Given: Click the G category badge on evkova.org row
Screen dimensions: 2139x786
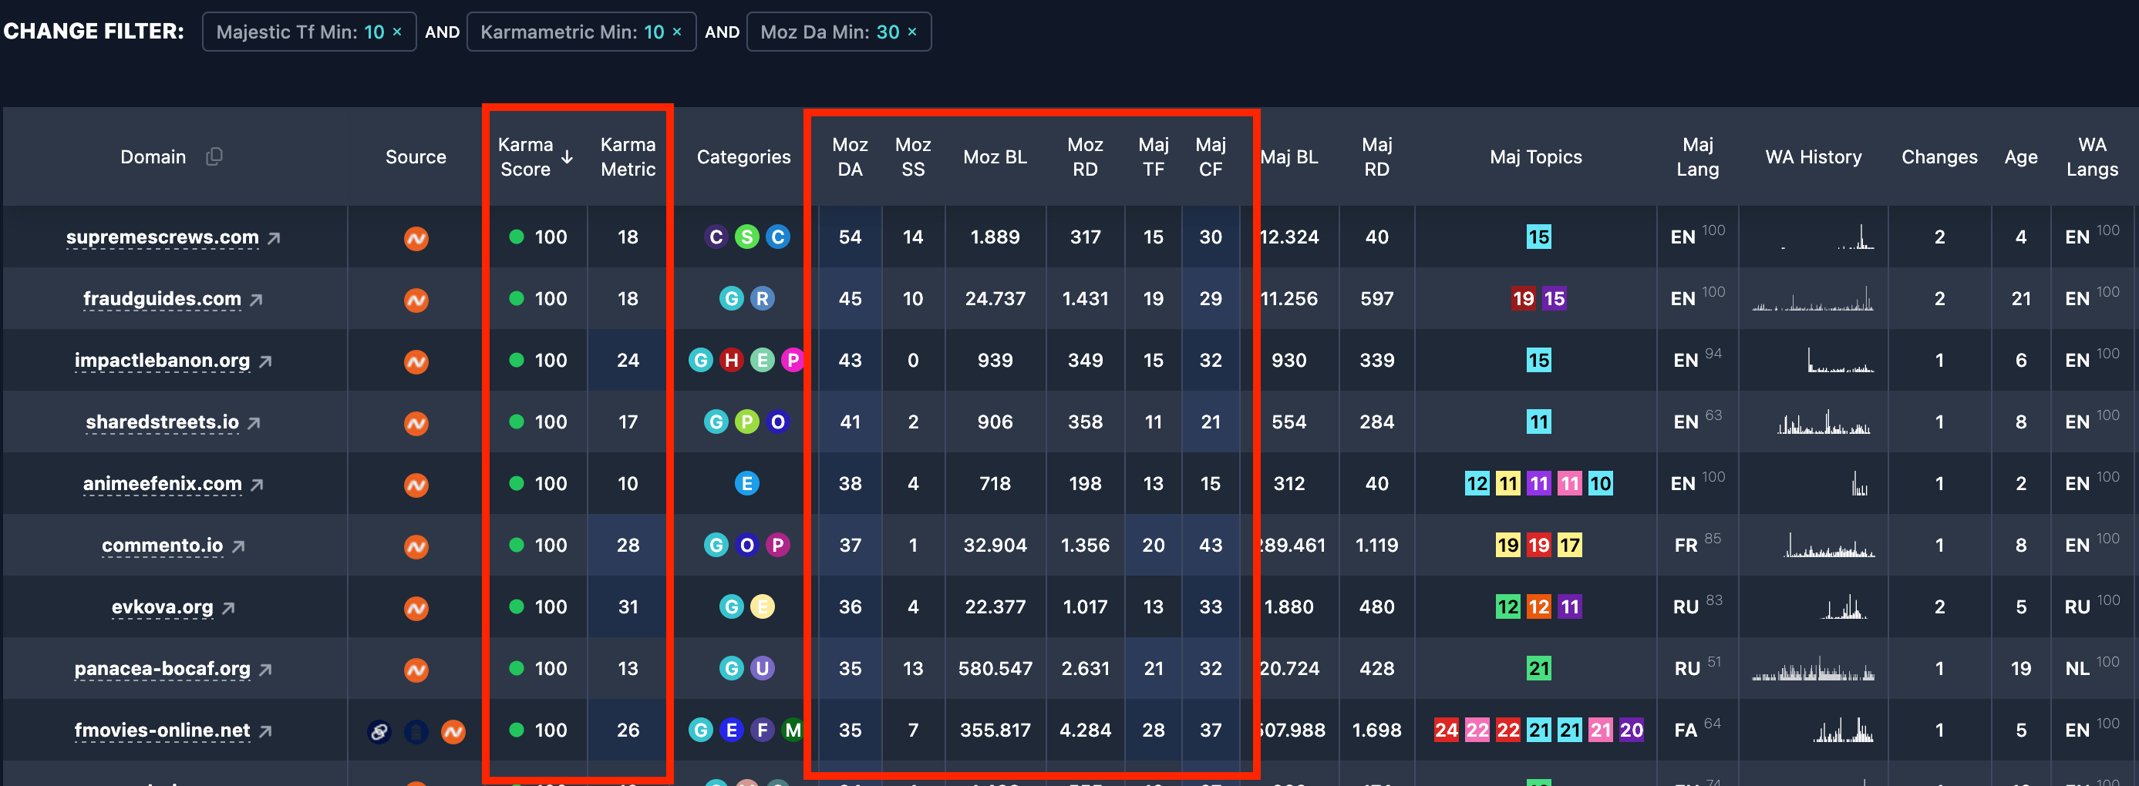Looking at the screenshot, I should point(732,606).
